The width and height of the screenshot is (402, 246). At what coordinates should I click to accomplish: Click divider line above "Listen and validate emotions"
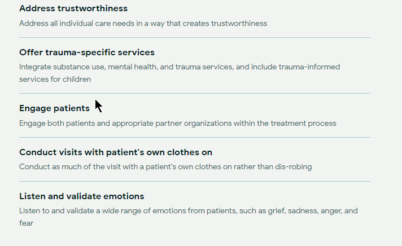(x=195, y=182)
